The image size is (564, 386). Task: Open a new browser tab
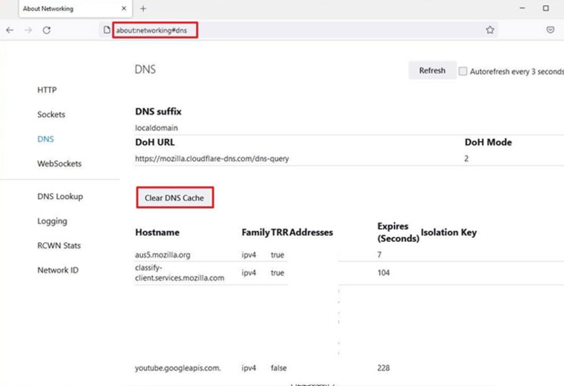[143, 8]
